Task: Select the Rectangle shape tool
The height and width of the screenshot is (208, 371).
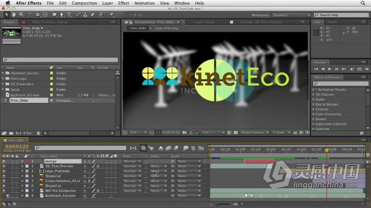Action: point(55,15)
